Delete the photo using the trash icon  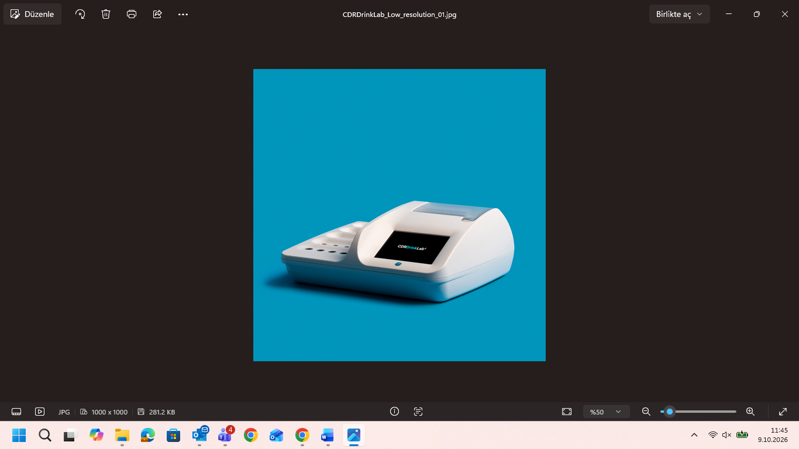(106, 14)
